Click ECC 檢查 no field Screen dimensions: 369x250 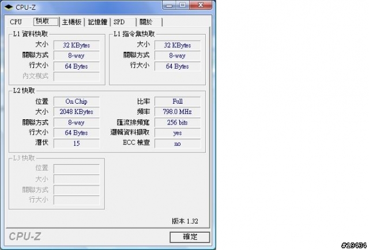coord(178,143)
